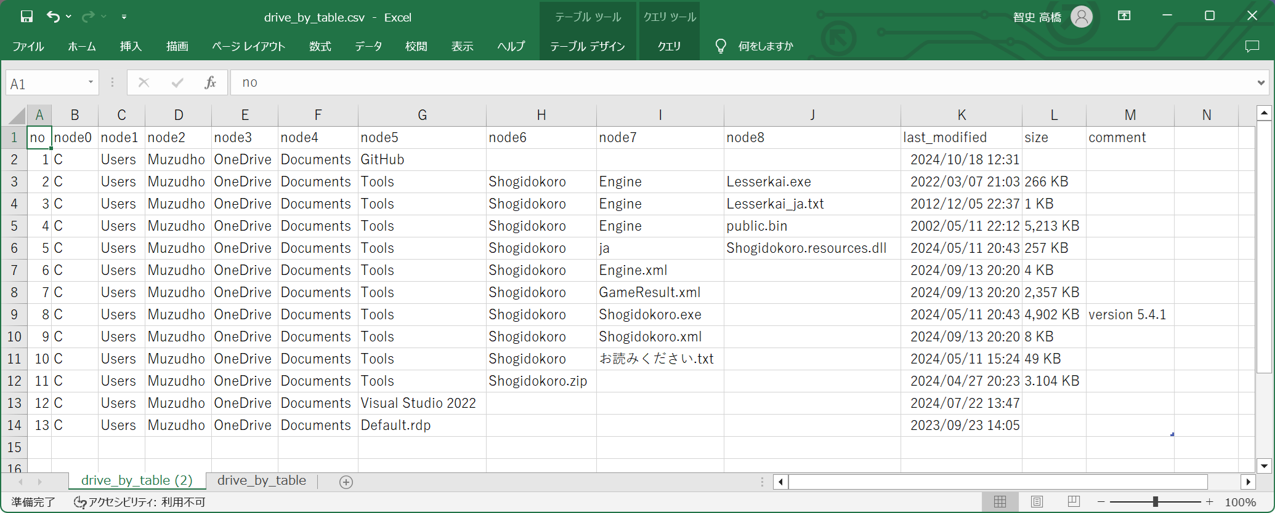This screenshot has height=513, width=1275.
Task: Click the Redo arrow icon
Action: [88, 17]
